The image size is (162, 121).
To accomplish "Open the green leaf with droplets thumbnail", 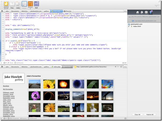I will 93,84.
